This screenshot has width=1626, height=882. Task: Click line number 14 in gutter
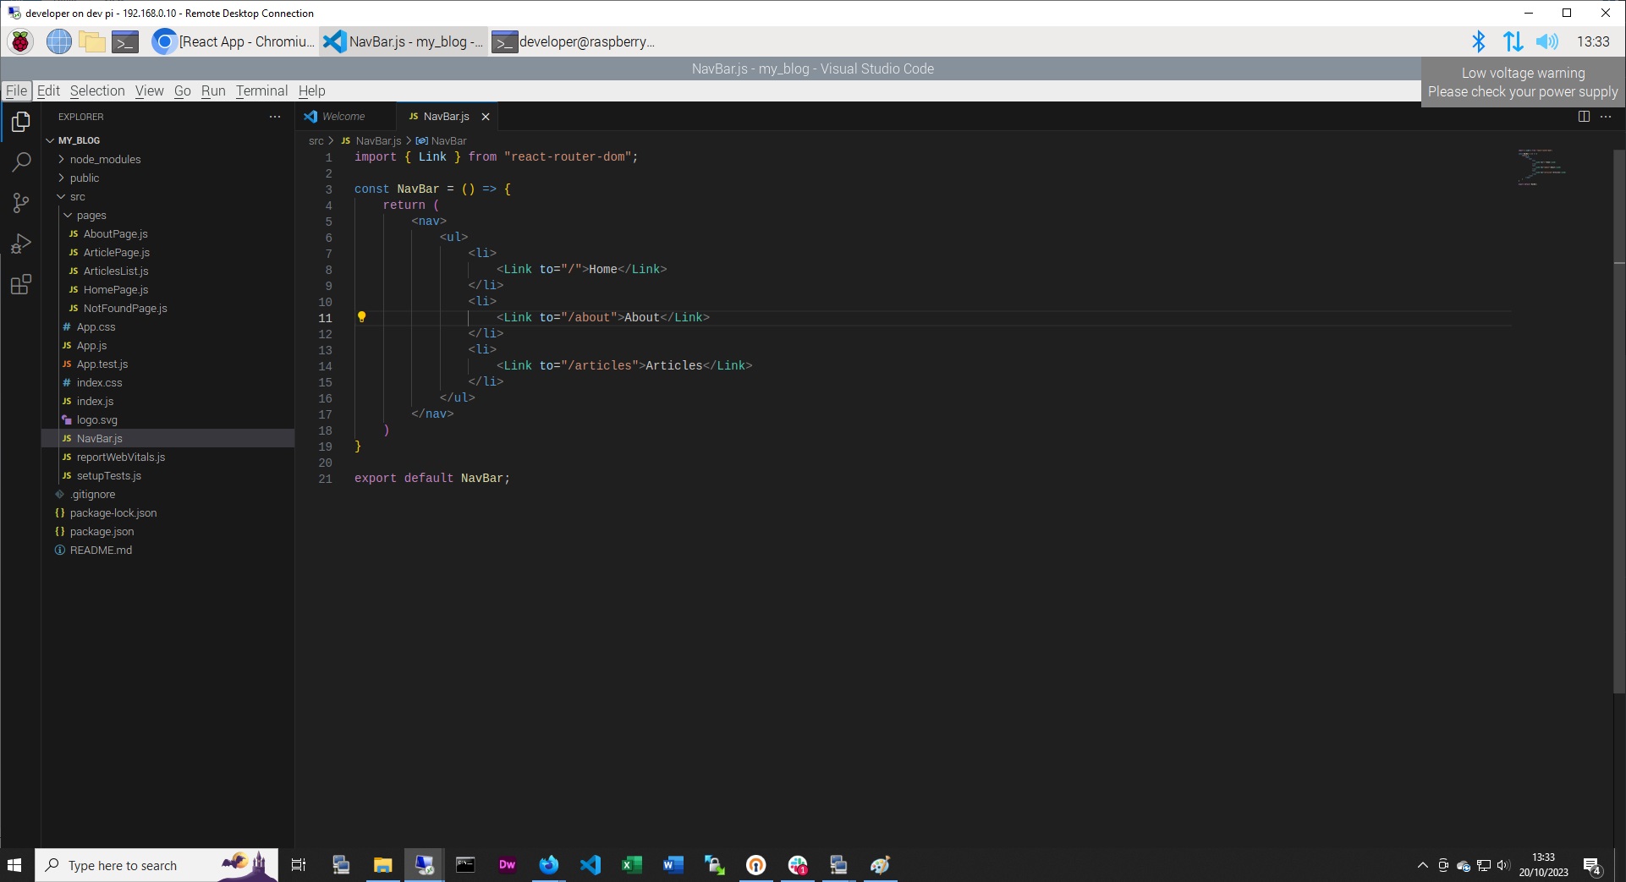click(x=325, y=366)
